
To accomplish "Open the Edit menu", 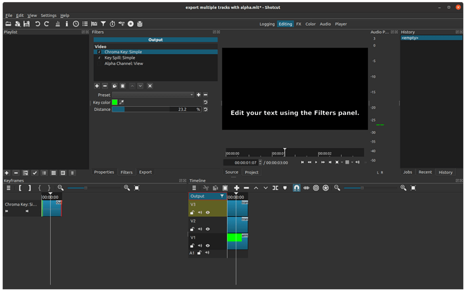I will click(20, 16).
